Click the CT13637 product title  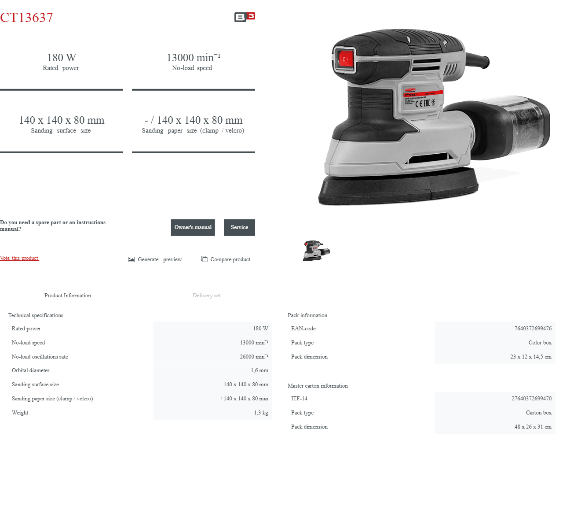point(26,18)
